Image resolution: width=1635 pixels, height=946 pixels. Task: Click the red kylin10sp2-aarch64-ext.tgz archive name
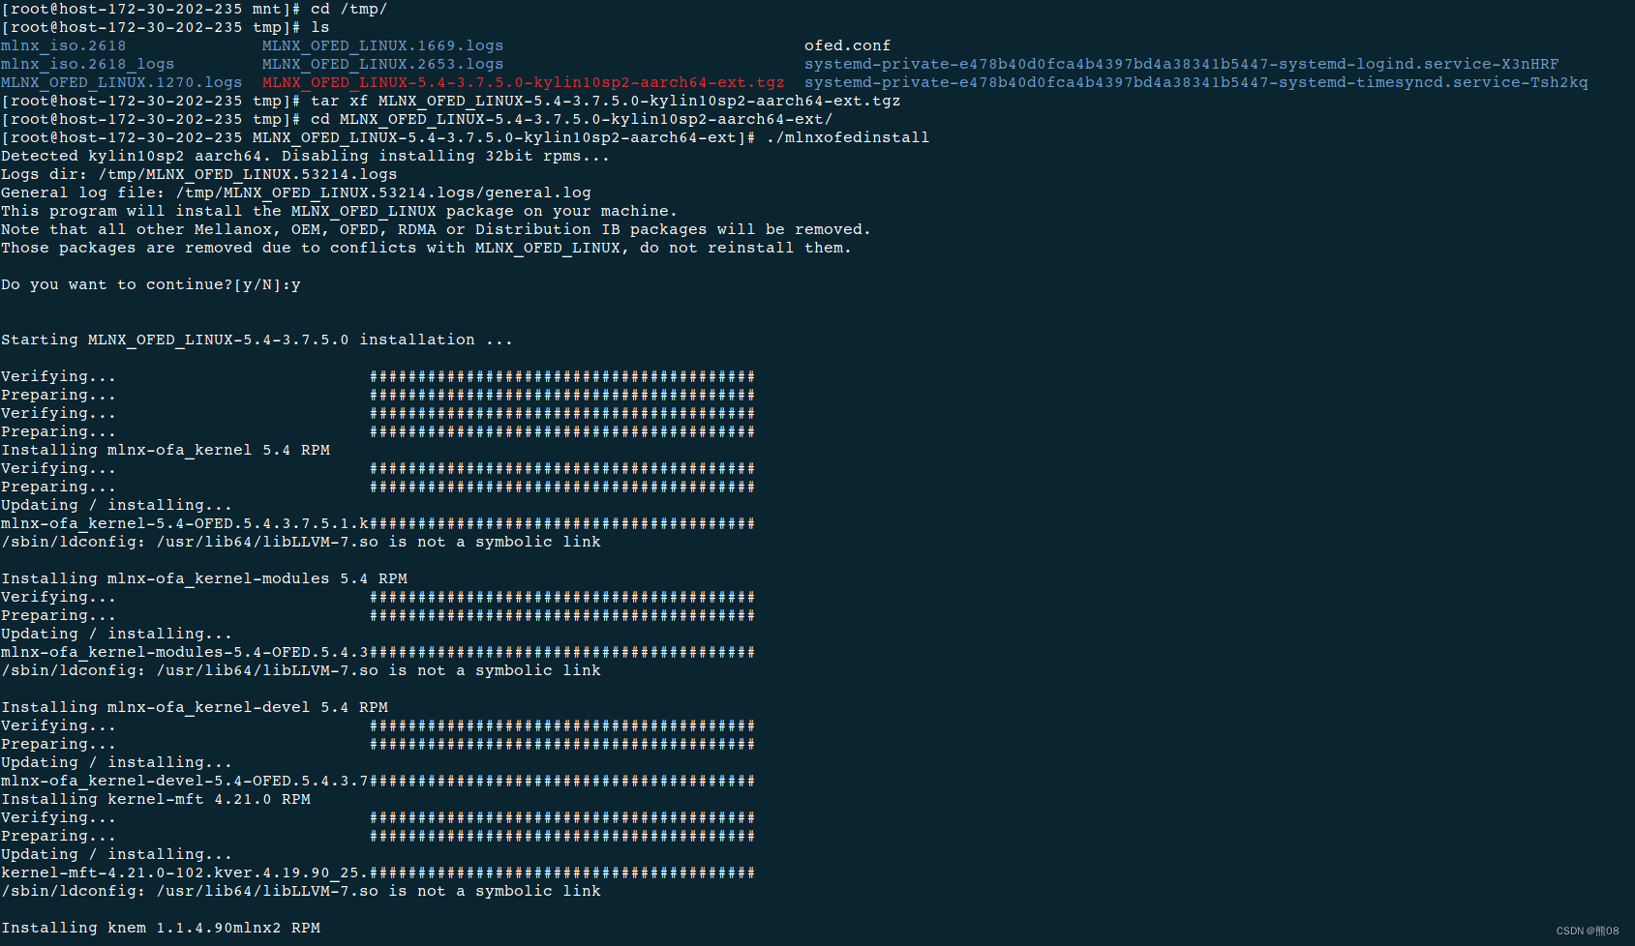pyautogui.click(x=524, y=82)
